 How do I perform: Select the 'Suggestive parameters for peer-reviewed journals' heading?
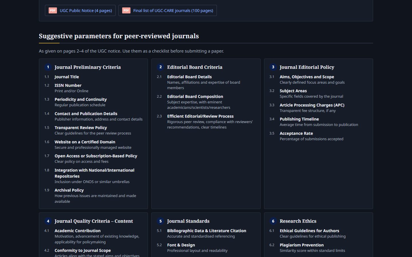119,36
